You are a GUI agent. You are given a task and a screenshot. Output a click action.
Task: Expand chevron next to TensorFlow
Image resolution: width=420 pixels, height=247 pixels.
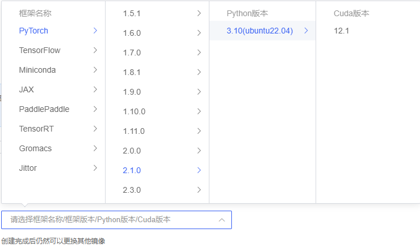point(95,50)
